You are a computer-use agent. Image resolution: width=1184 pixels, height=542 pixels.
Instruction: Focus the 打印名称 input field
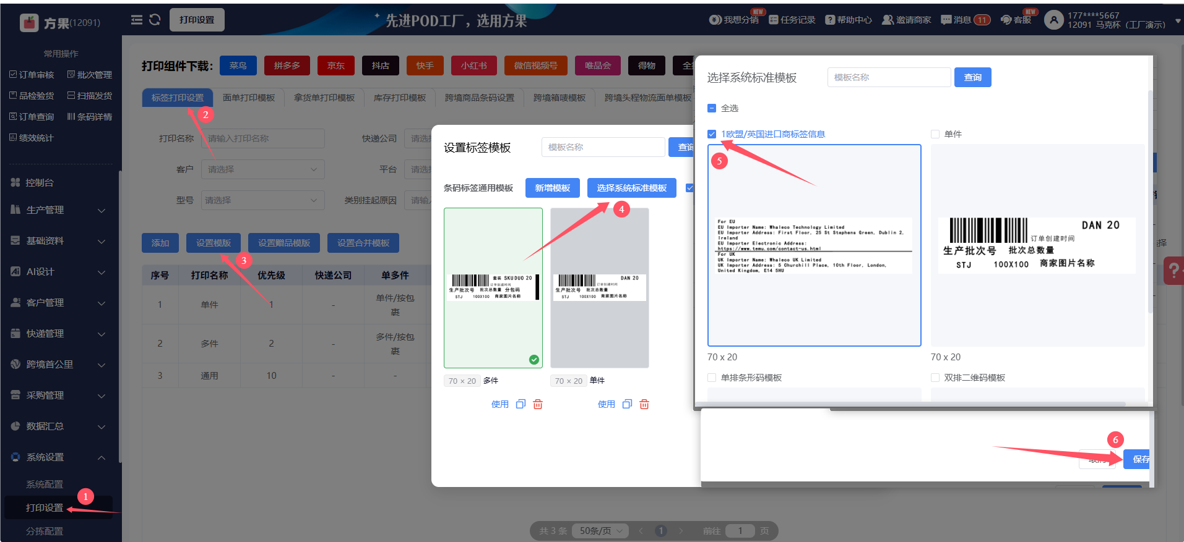pyautogui.click(x=263, y=138)
